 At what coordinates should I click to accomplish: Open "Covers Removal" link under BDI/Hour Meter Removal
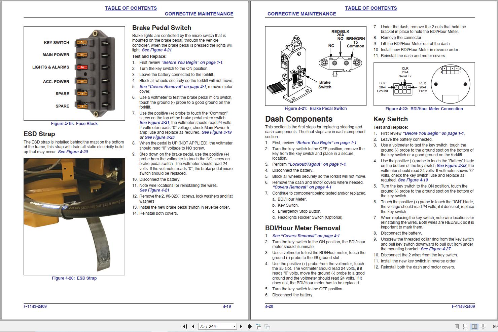click(306, 236)
